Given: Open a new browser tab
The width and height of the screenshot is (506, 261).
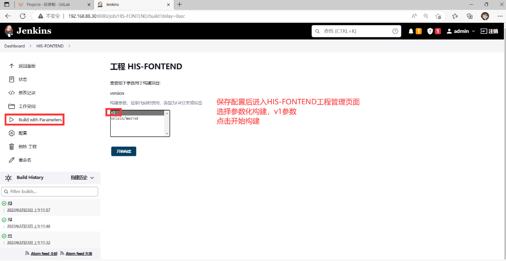Looking at the screenshot, I should 180,5.
